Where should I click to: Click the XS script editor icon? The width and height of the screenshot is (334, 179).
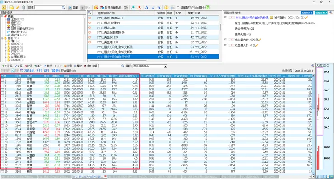pos(4,8)
